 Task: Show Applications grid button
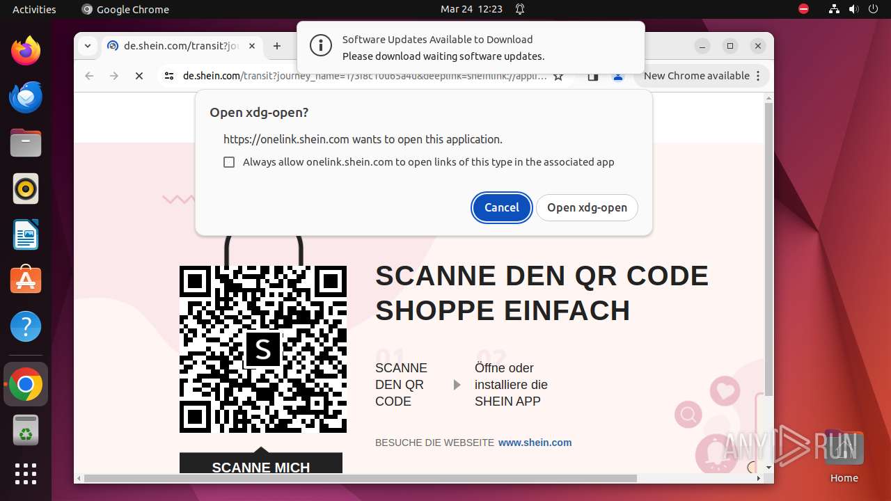[x=26, y=474]
